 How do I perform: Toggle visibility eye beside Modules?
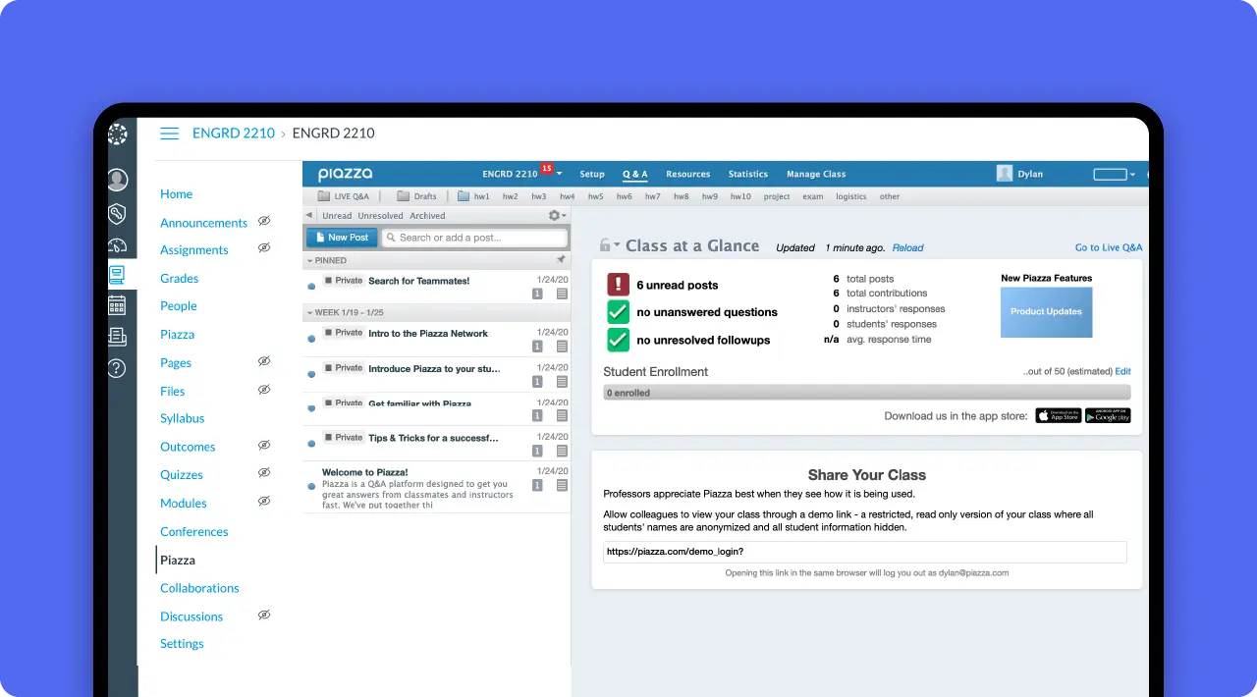coord(263,502)
